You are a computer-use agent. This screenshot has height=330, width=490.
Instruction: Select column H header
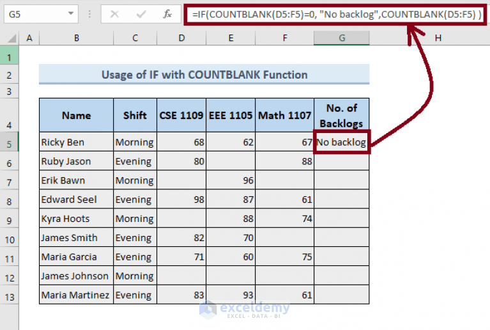[x=438, y=38]
